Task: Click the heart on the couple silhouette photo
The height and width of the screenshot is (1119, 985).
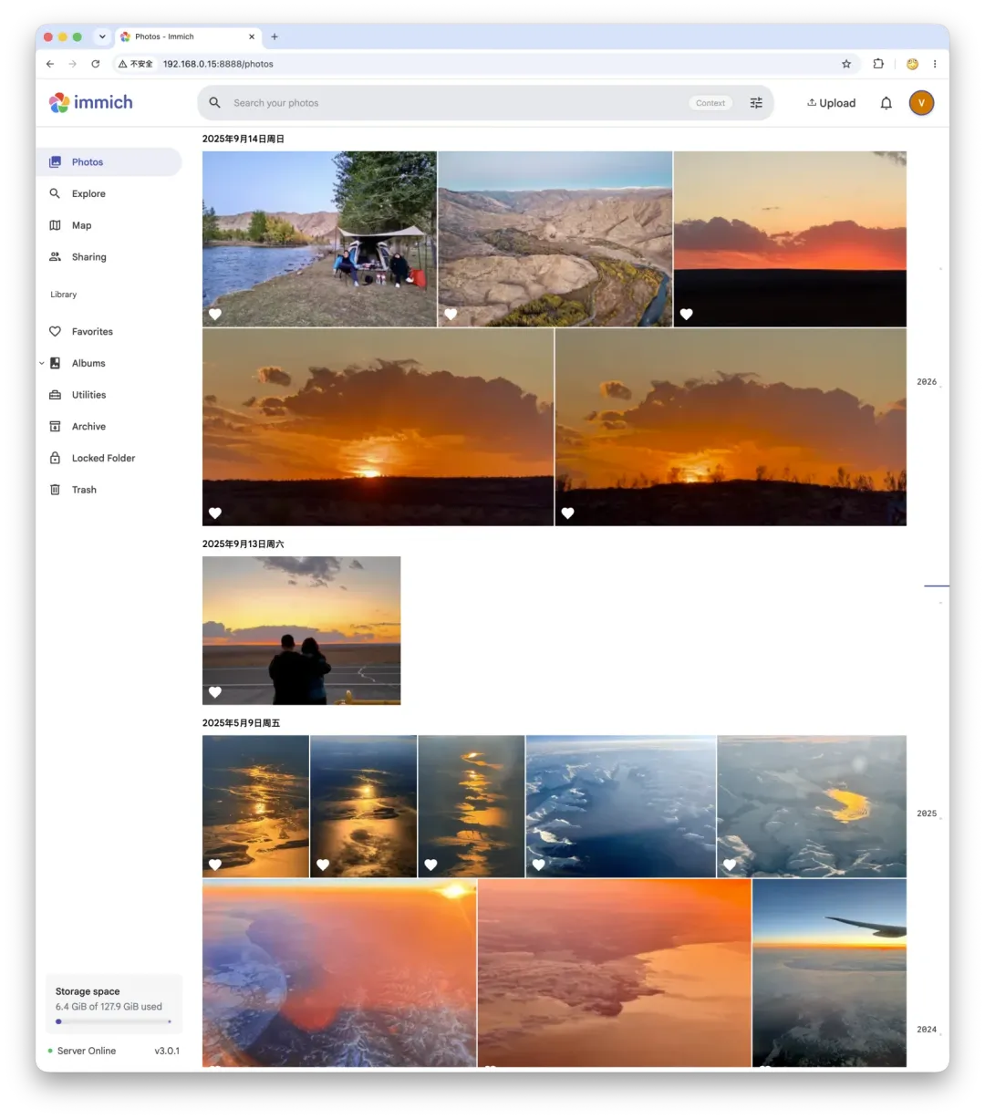Action: click(215, 692)
